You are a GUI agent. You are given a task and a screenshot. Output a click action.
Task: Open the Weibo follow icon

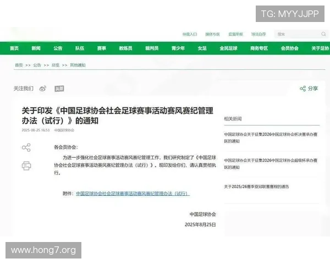(43, 89)
